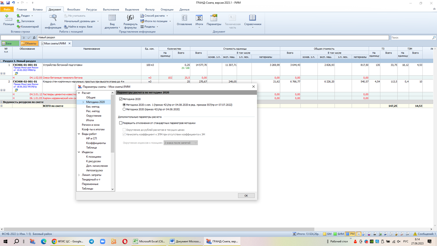Click the Russian flag status bar icon

point(369,234)
